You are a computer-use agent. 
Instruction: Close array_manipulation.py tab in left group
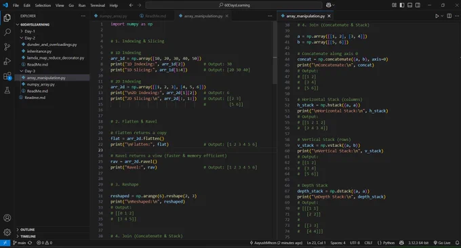226,16
